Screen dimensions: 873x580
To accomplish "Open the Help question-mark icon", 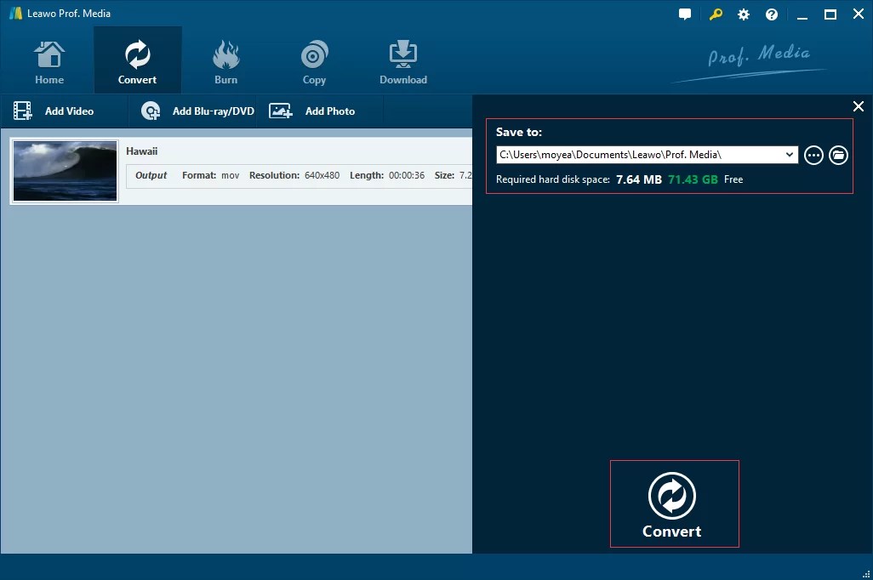I will pyautogui.click(x=771, y=14).
